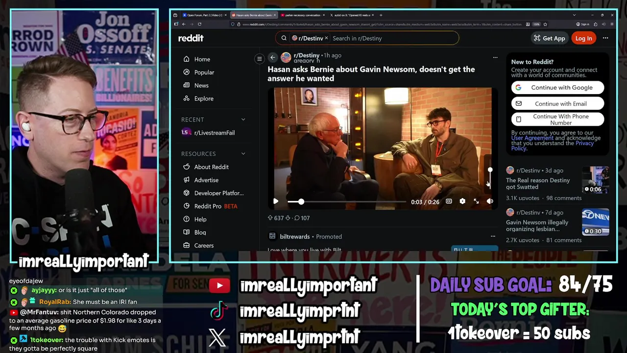Screen dimensions: 627x353
Task: Click the Get App button
Action: point(549,38)
